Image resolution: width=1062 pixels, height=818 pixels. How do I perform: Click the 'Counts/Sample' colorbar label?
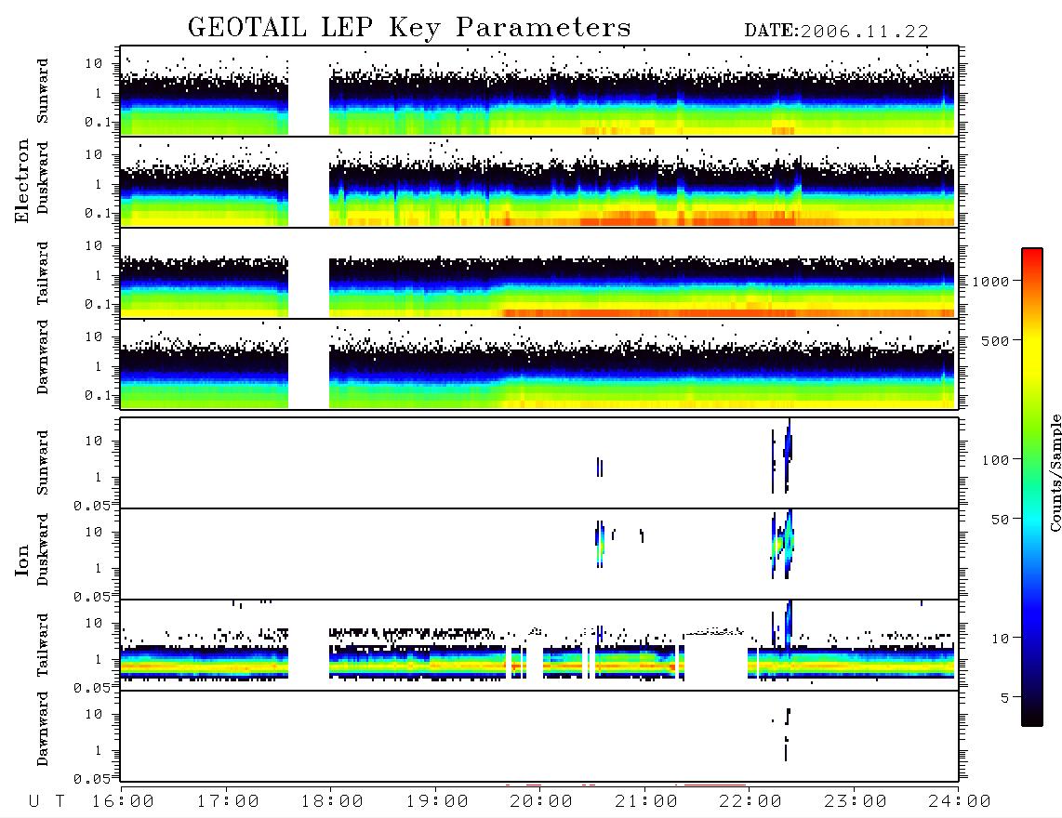(1055, 472)
